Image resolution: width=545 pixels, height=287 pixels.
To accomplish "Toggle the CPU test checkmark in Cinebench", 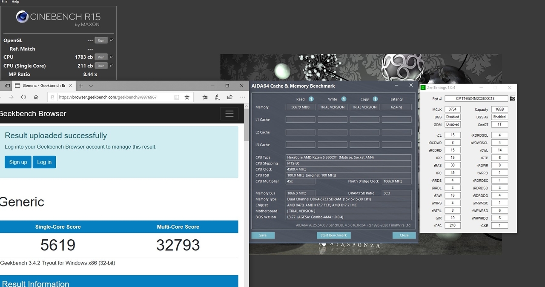I will (112, 57).
